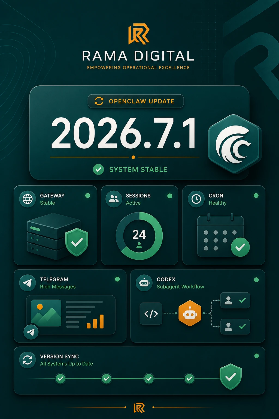Click the orange Rama Digital logo at top

pyautogui.click(x=139, y=34)
